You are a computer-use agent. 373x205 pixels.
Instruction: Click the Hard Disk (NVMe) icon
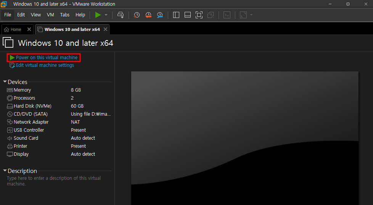click(10, 106)
